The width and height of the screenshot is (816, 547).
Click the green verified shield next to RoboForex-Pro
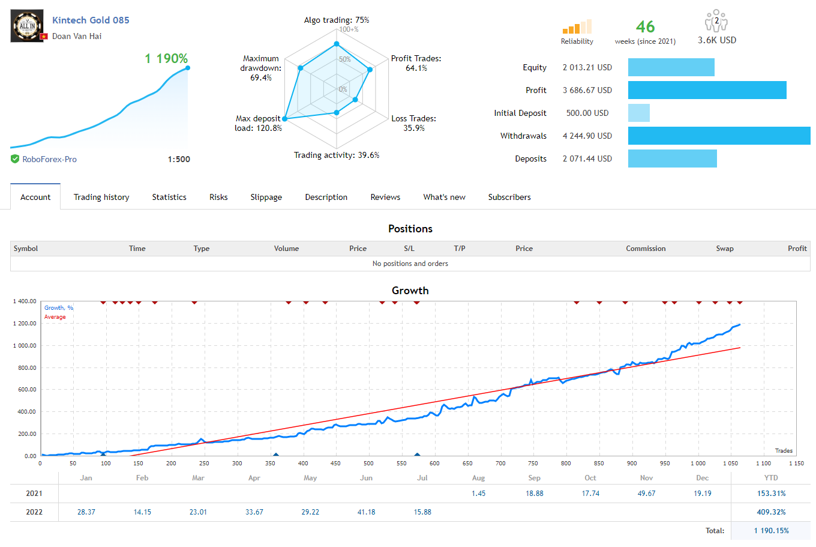pyautogui.click(x=15, y=159)
